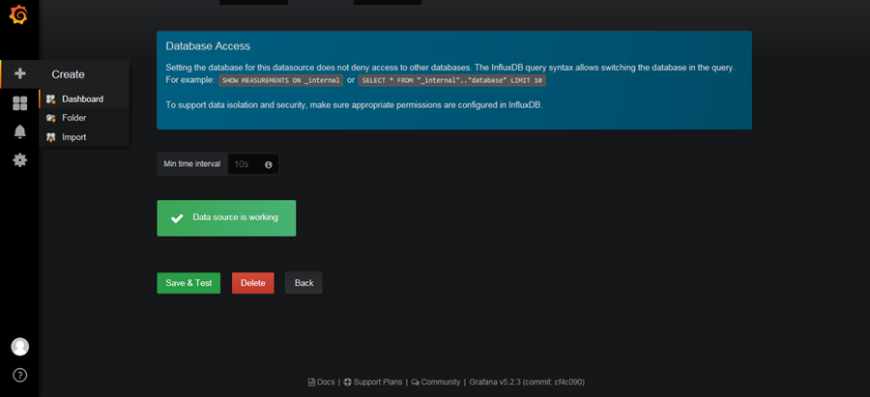
Task: Open the Community footer link
Action: [436, 383]
